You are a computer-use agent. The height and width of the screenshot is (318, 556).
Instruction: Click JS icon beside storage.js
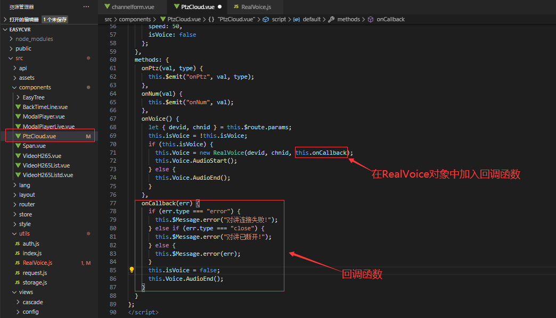tap(18, 282)
